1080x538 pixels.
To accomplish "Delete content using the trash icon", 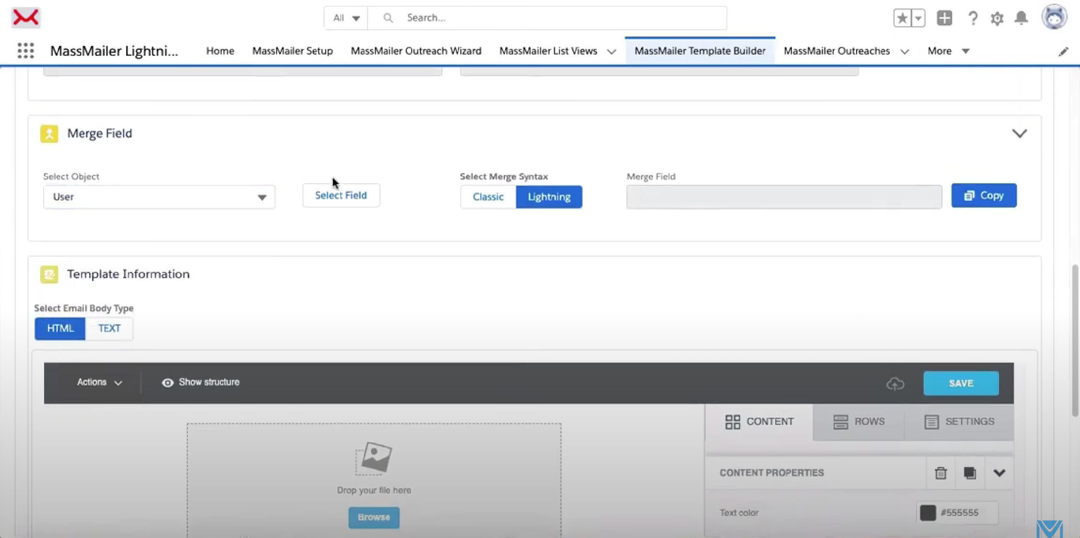I will (941, 473).
